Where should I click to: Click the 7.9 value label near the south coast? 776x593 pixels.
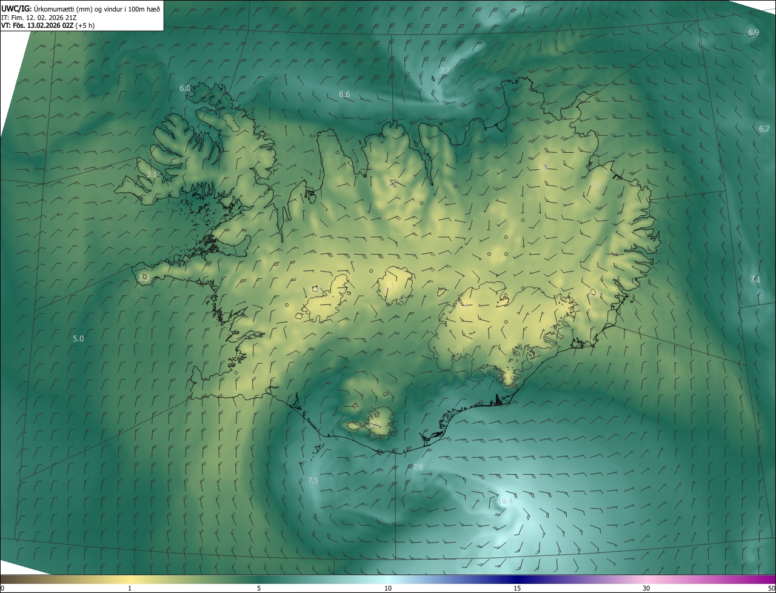[418, 467]
